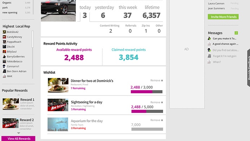Select the today points tab
Image resolution: width=250 pixels, height=141 pixels.
coord(85,12)
